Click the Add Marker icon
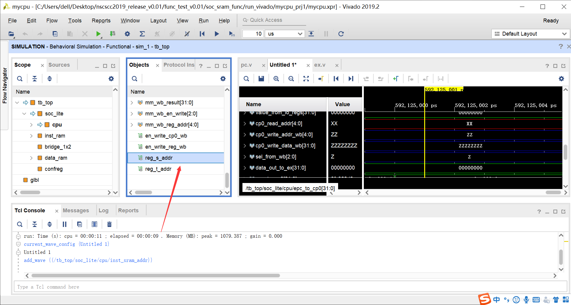The width and height of the screenshot is (571, 305). coord(396,79)
